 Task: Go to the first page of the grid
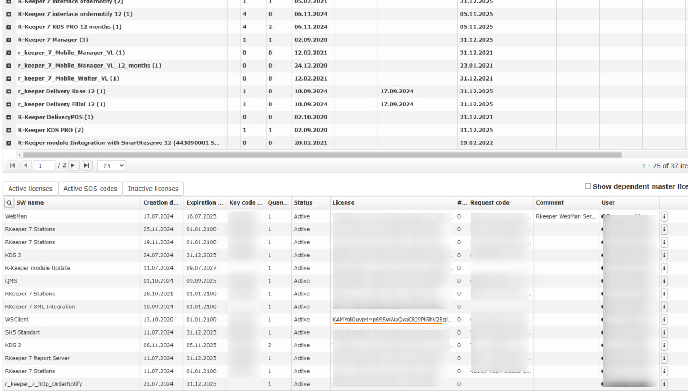point(12,165)
